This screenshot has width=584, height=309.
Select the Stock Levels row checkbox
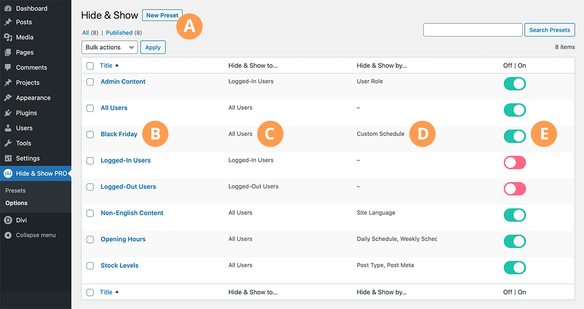[x=90, y=265]
